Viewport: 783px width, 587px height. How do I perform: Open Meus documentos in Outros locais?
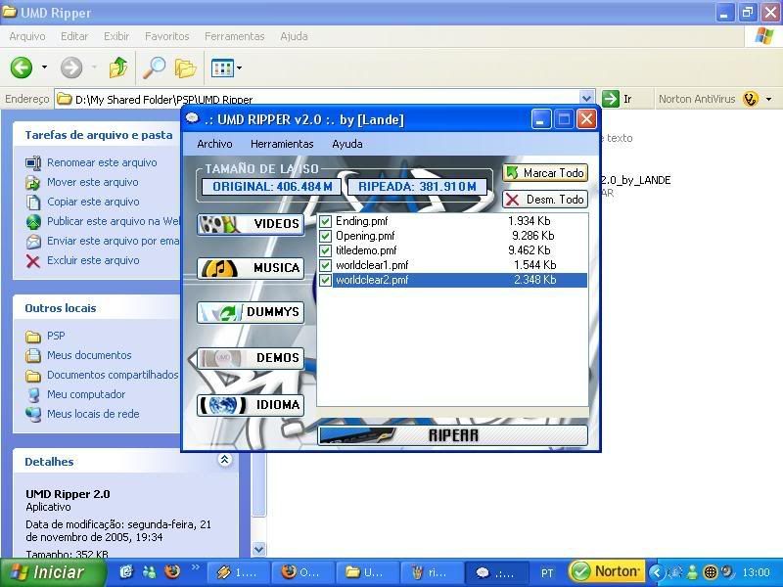pyautogui.click(x=89, y=355)
